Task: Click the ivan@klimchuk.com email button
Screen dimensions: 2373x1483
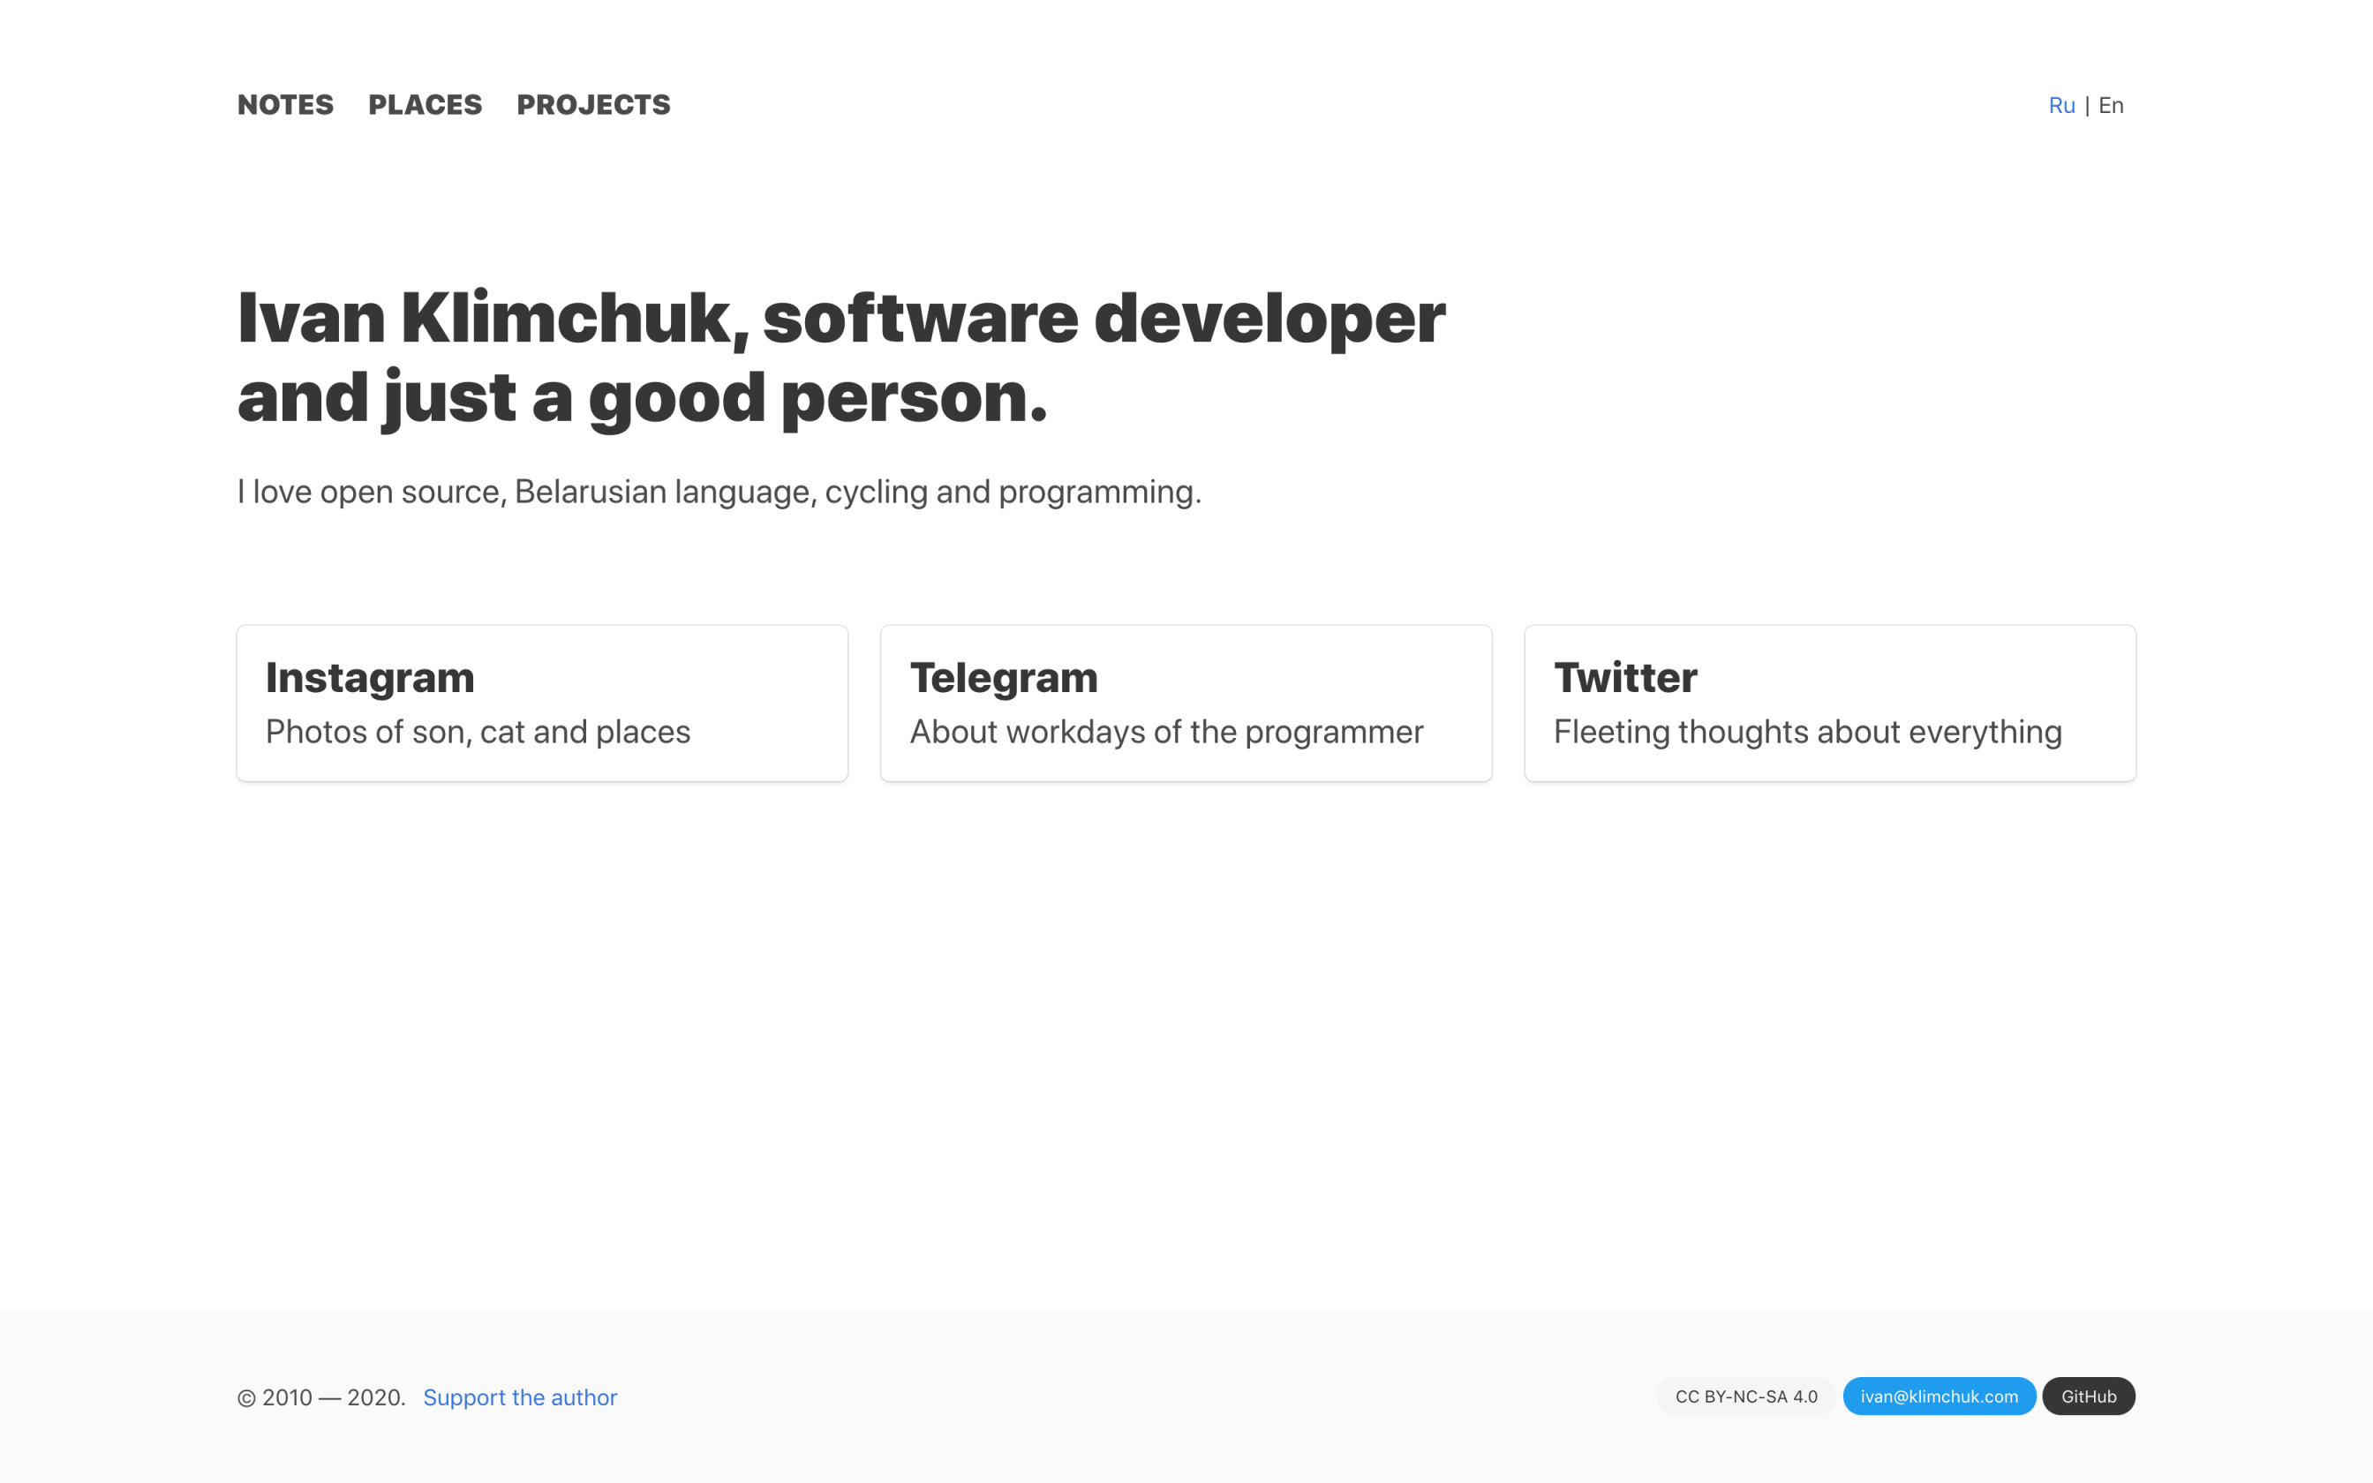Action: (x=1939, y=1396)
